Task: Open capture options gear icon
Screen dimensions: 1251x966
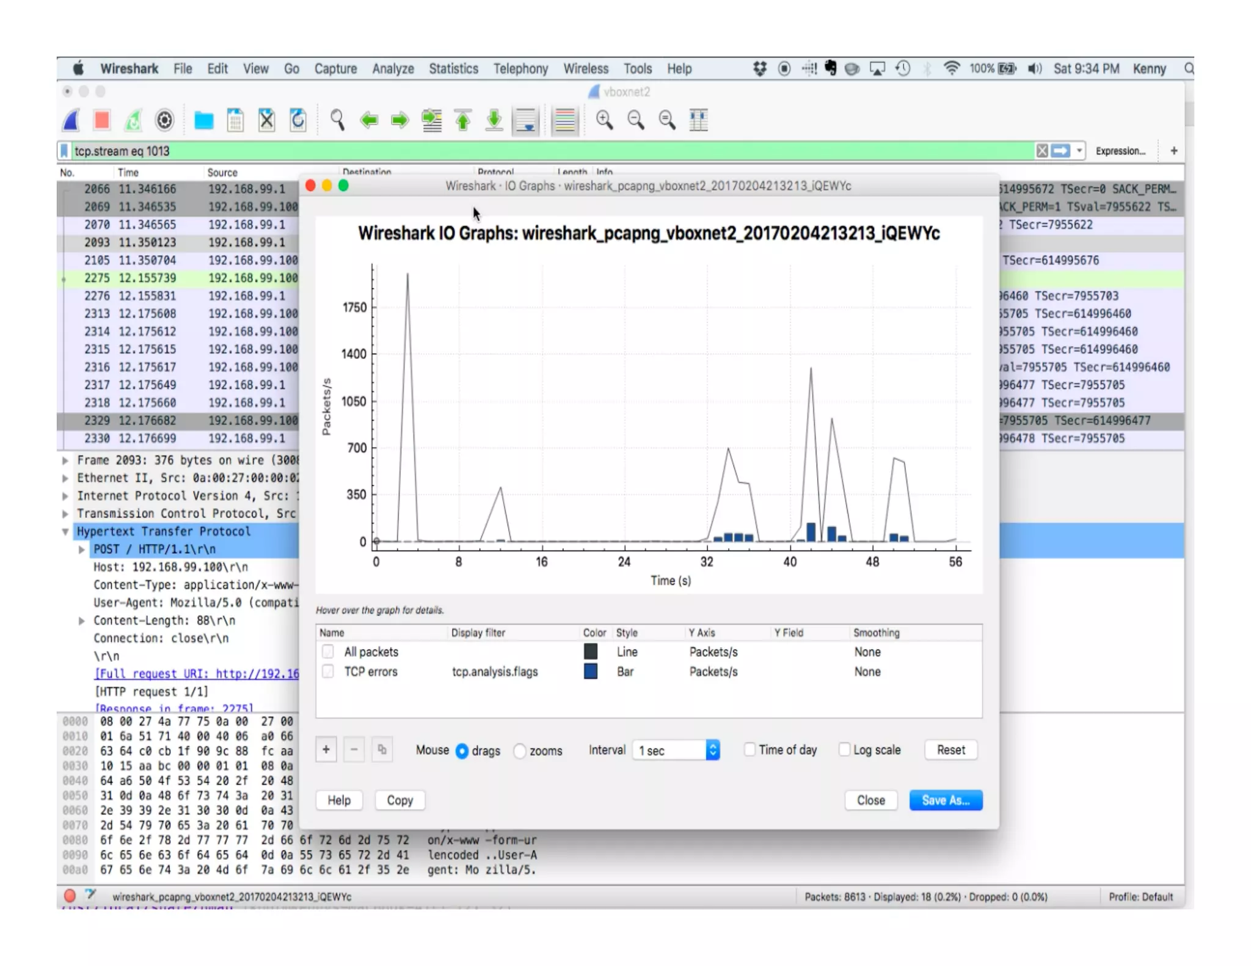Action: pyautogui.click(x=164, y=120)
